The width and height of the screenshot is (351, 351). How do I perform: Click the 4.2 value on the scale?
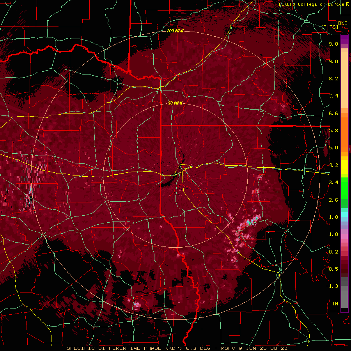coord(333,165)
